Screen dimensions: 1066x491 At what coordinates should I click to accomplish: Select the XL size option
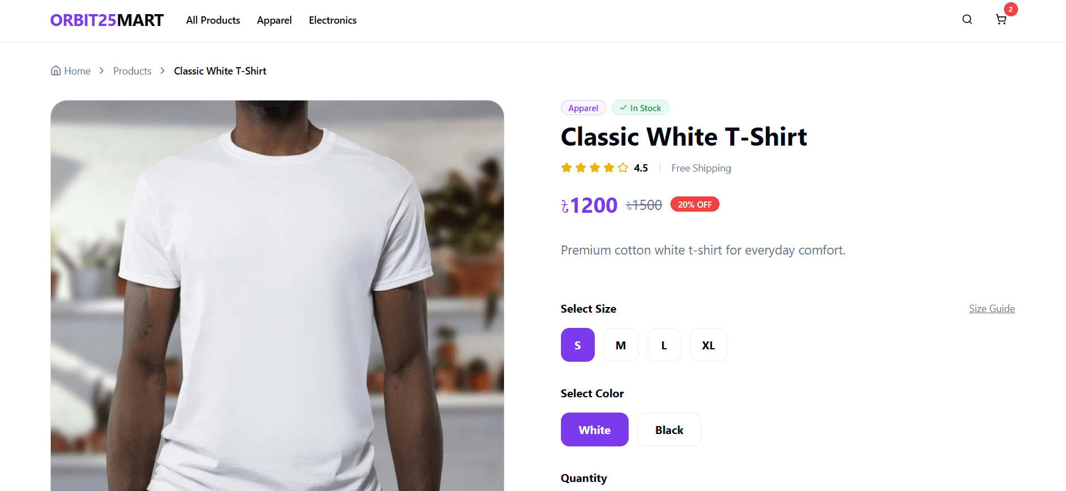tap(708, 345)
